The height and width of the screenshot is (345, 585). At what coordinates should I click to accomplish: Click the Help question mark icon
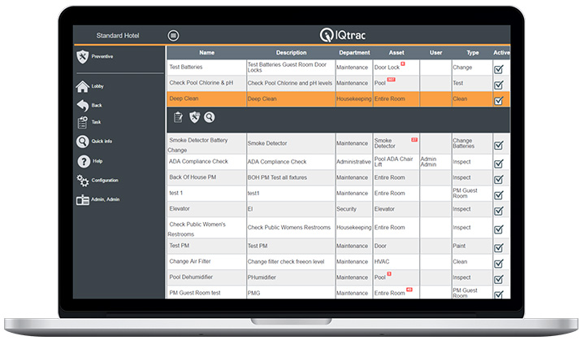82,161
